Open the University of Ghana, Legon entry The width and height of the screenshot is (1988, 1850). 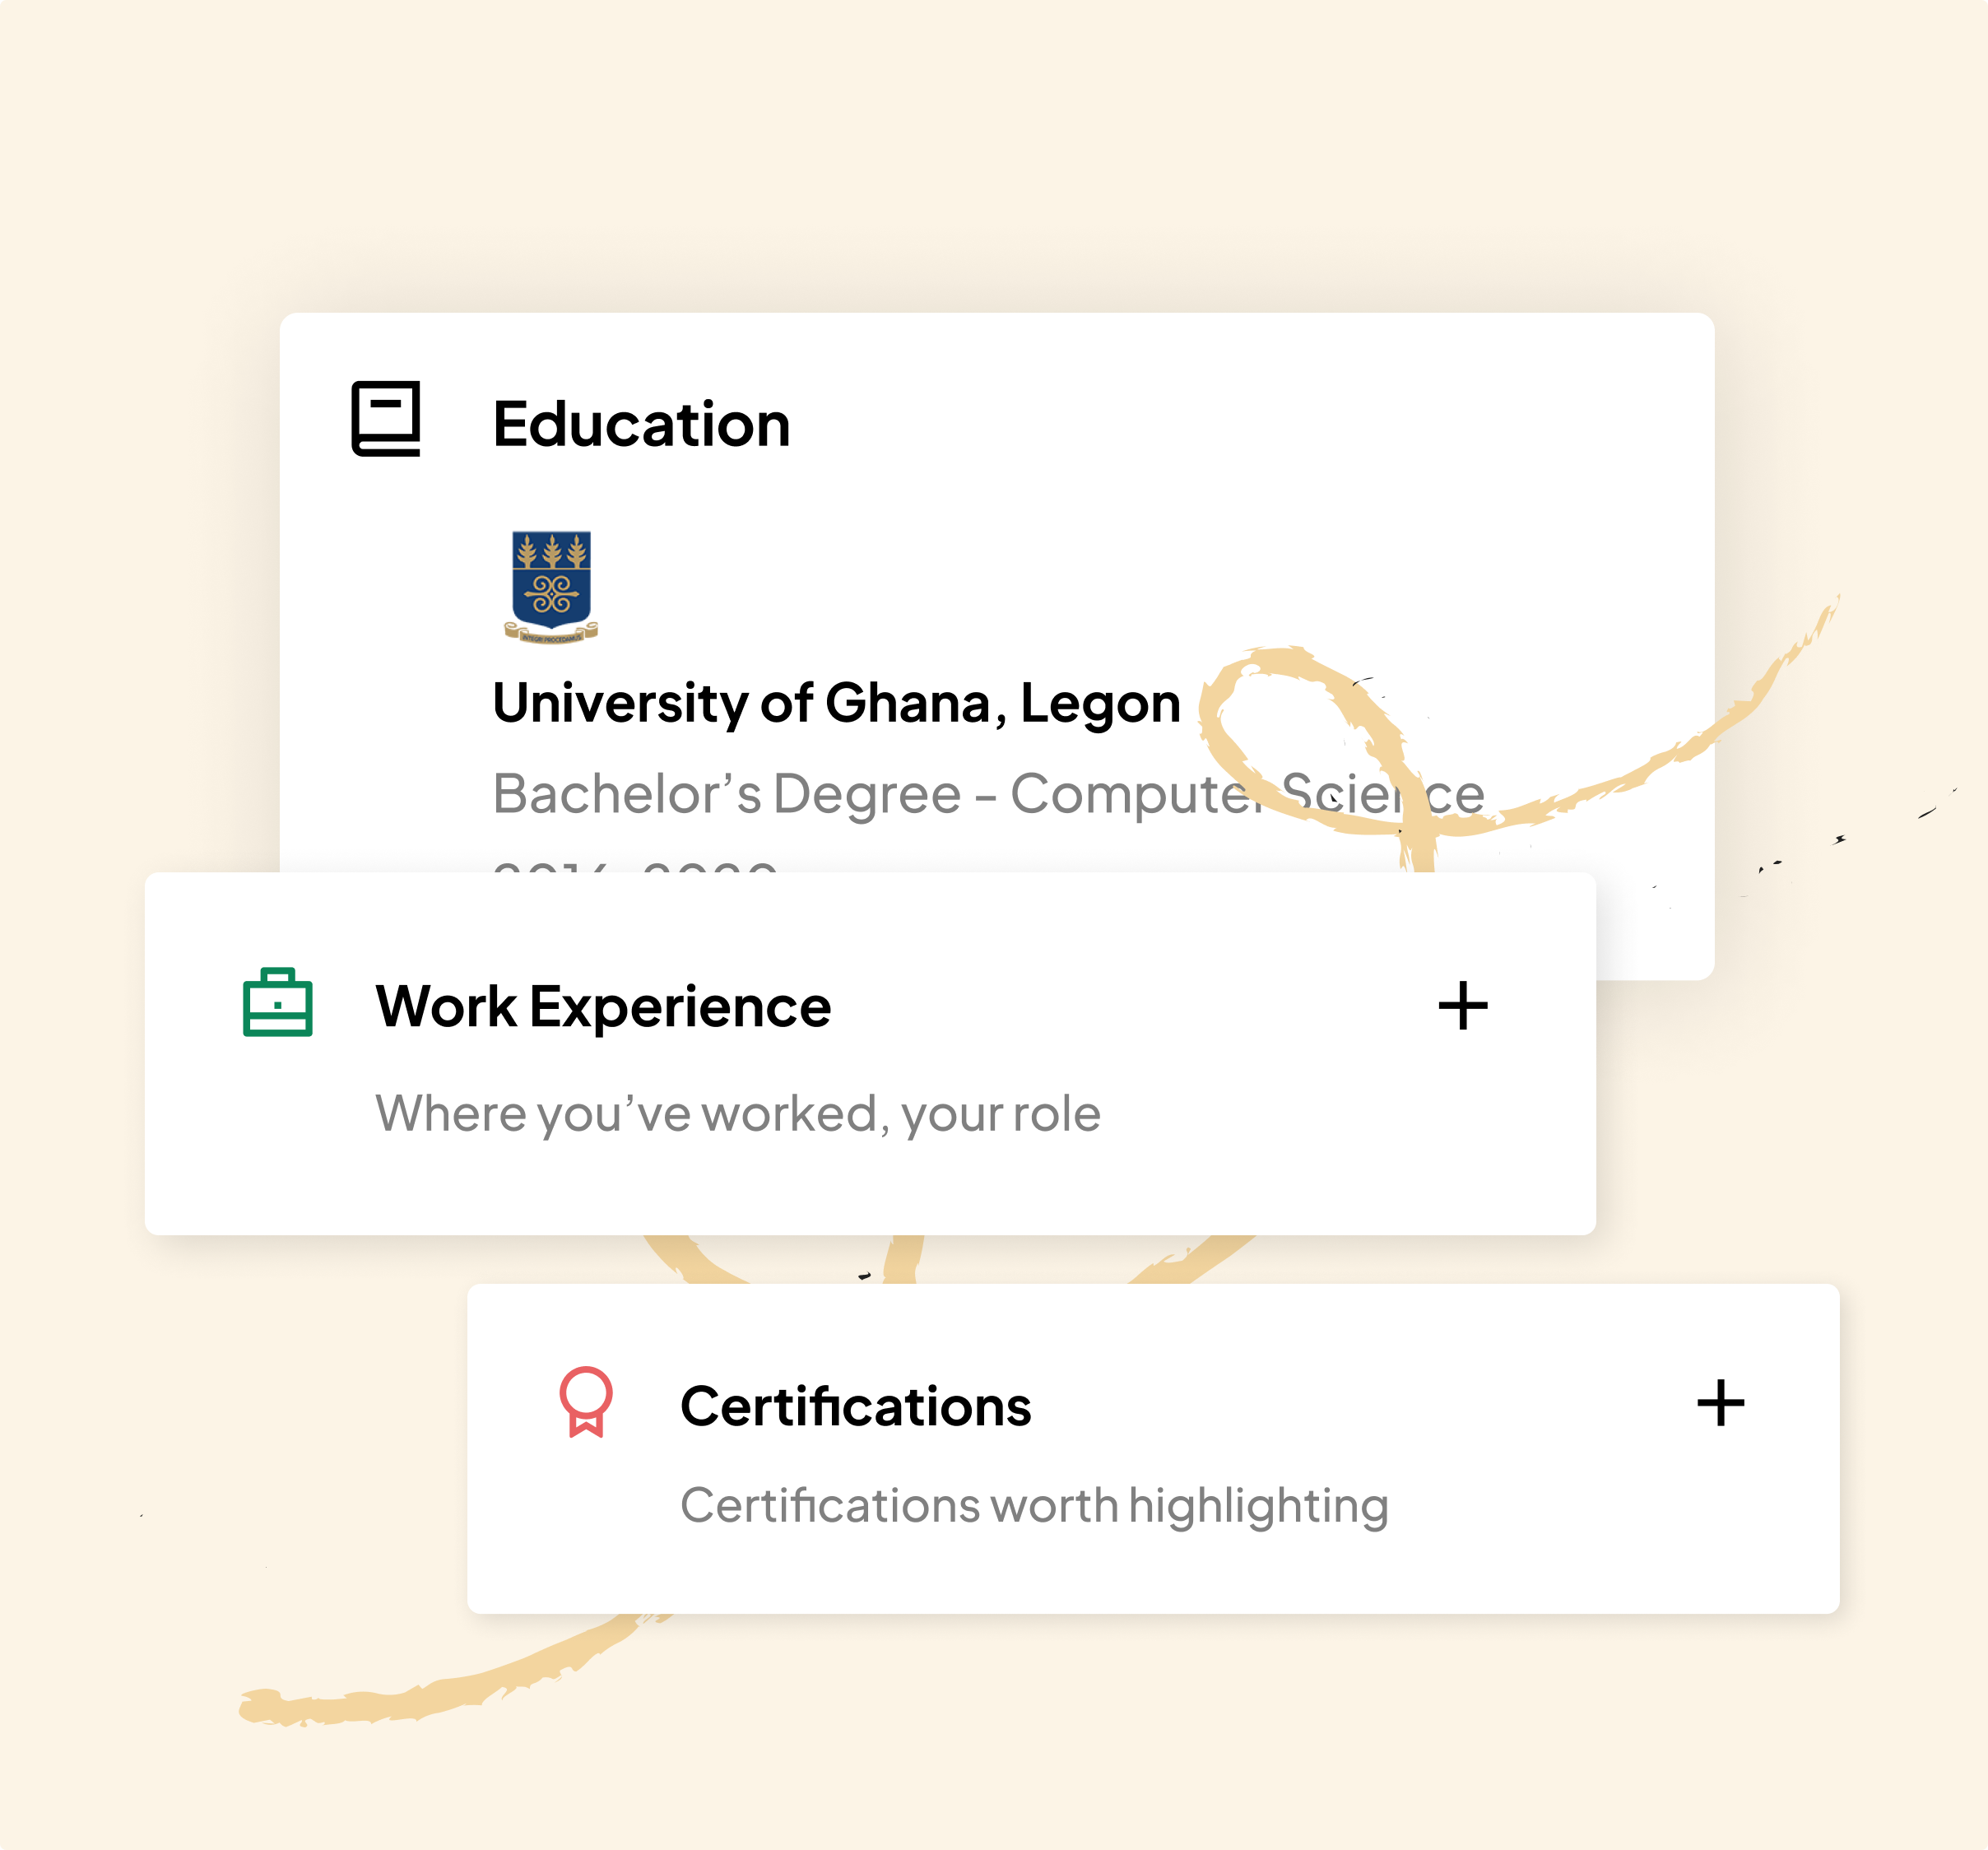(x=836, y=702)
